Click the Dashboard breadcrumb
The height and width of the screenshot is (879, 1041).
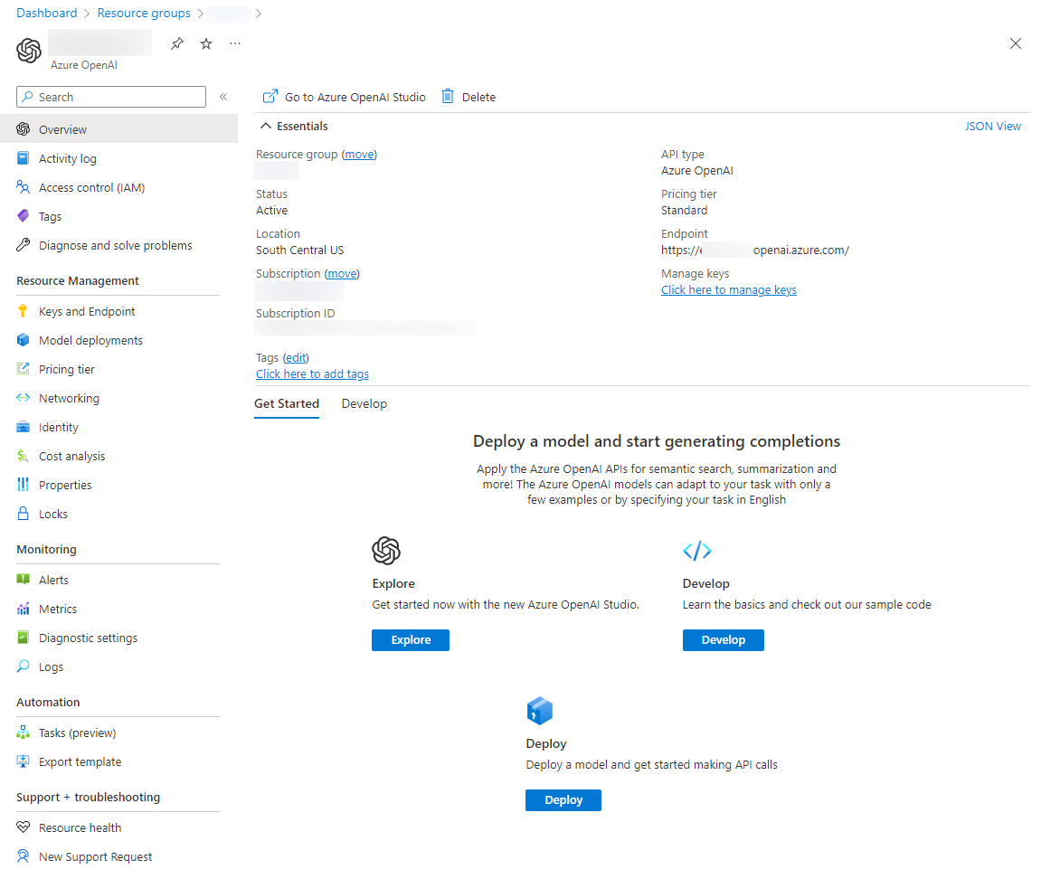[x=46, y=14]
